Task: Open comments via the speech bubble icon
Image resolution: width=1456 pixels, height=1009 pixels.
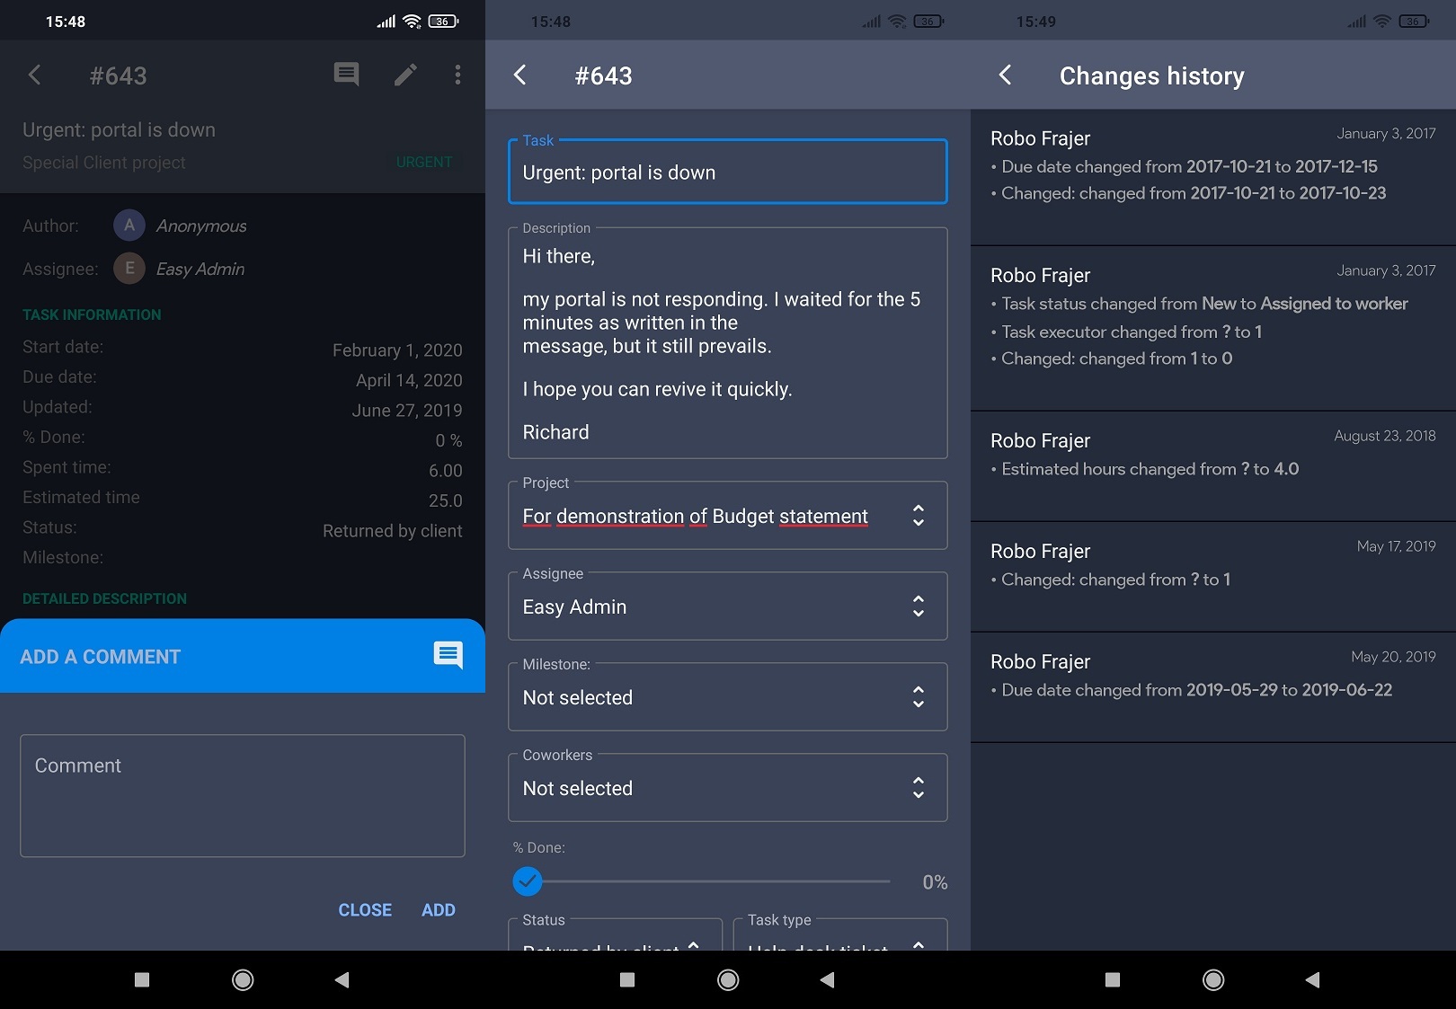Action: tap(345, 75)
